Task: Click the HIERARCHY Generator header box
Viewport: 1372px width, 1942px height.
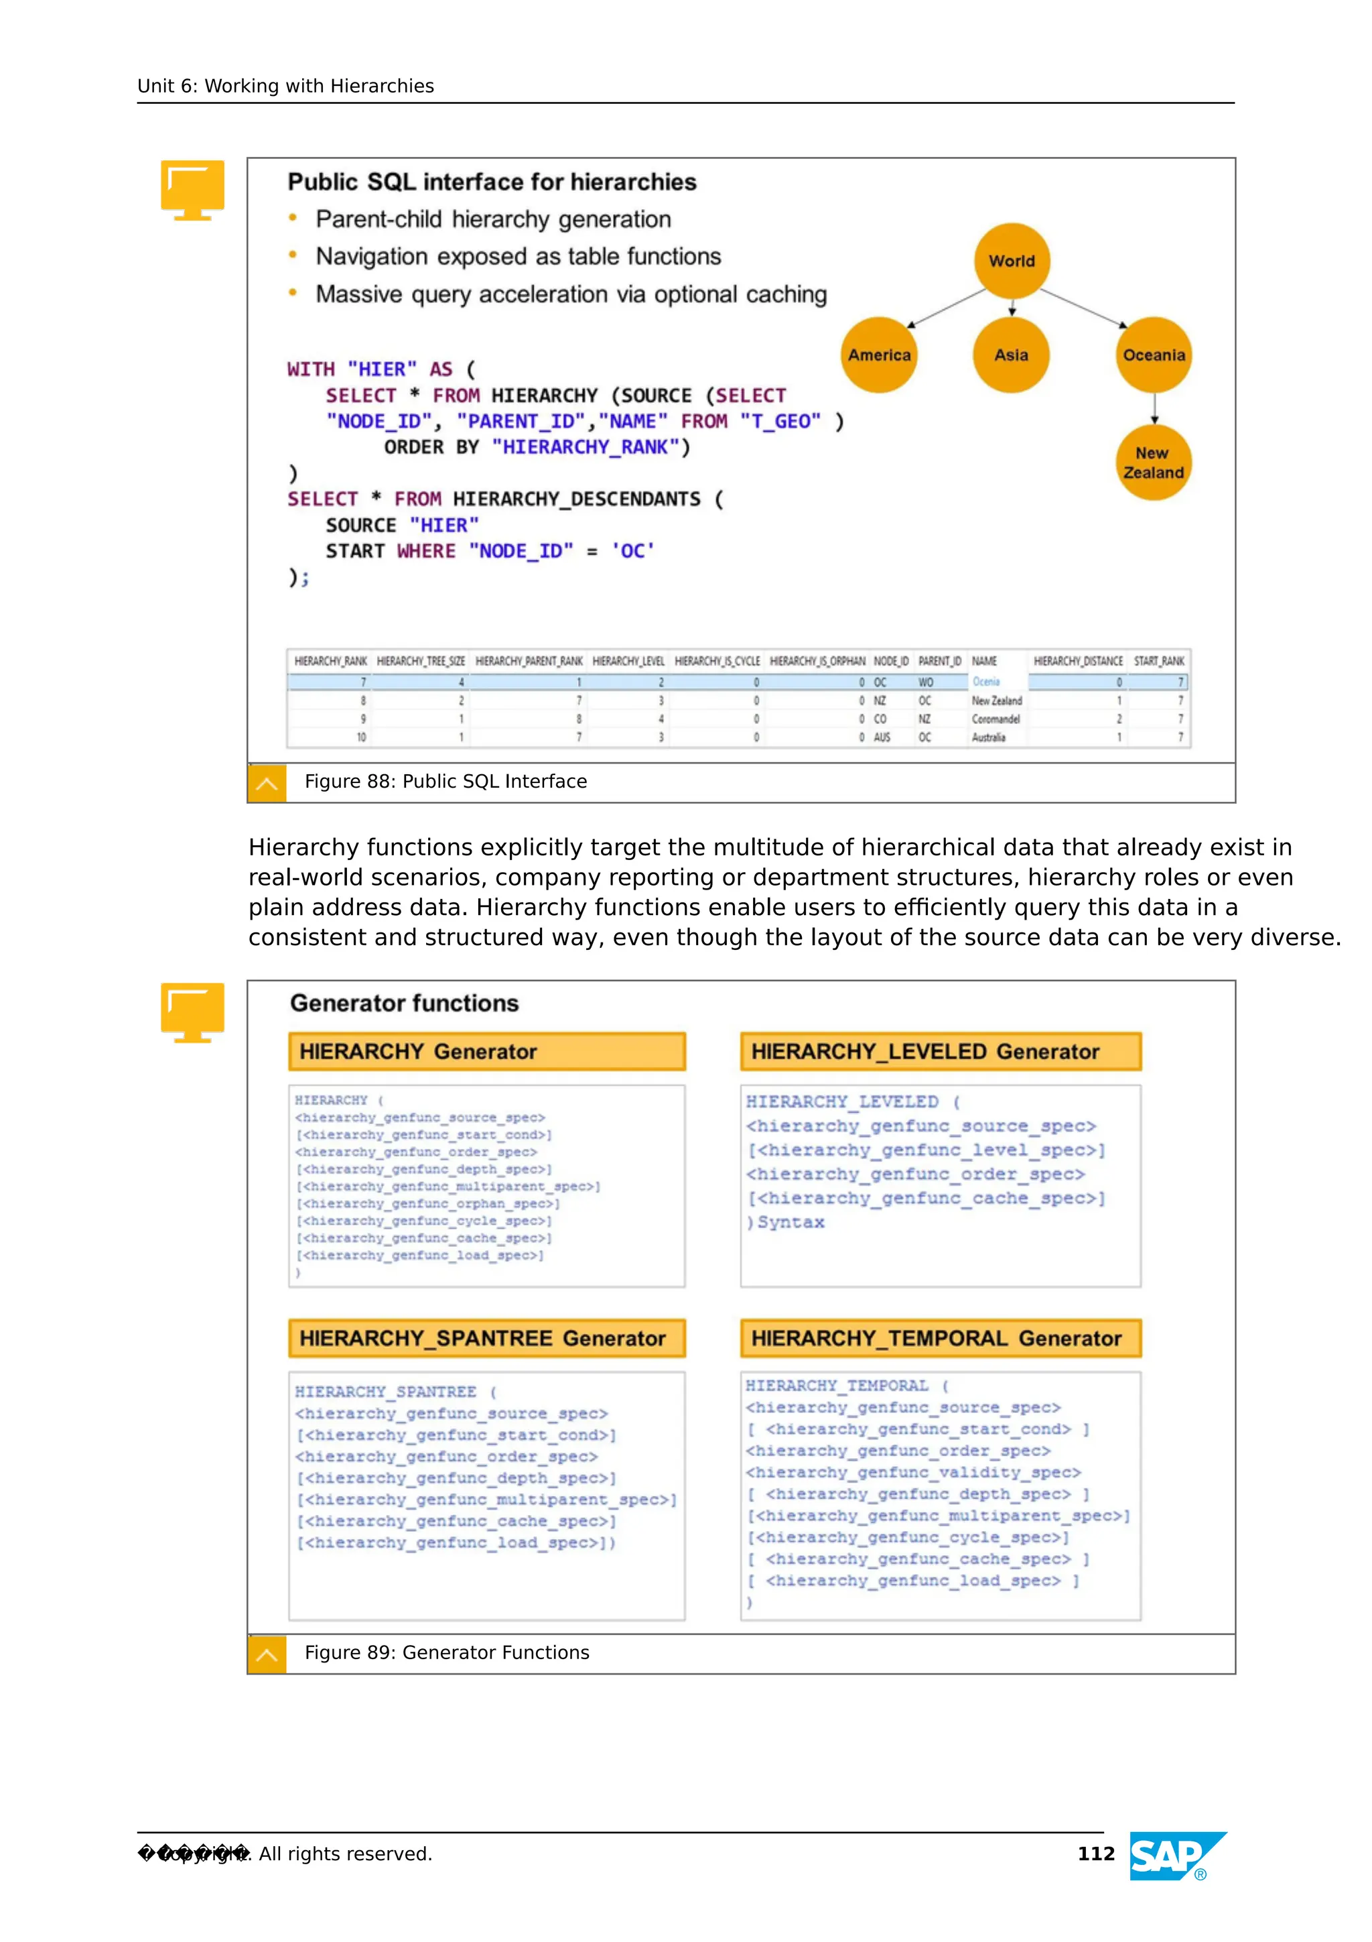Action: click(x=487, y=1051)
